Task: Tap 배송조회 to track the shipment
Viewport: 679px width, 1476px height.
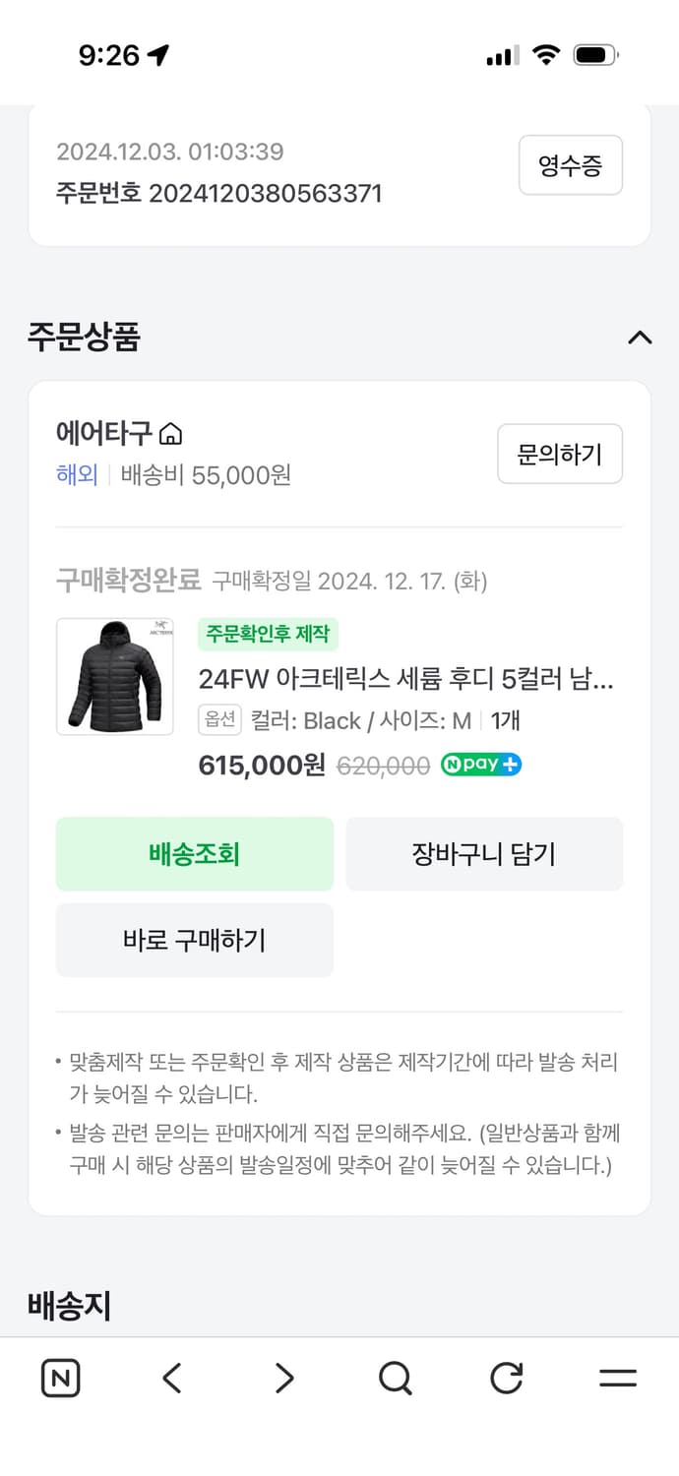Action: (x=194, y=854)
